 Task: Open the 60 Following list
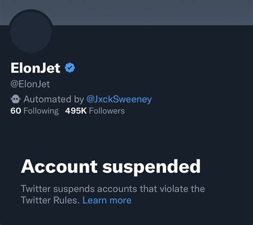(x=35, y=111)
